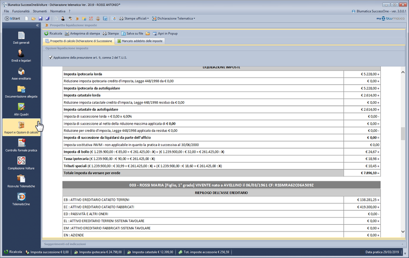
Task: Click person icon in top toolbar
Action: click(63, 18)
